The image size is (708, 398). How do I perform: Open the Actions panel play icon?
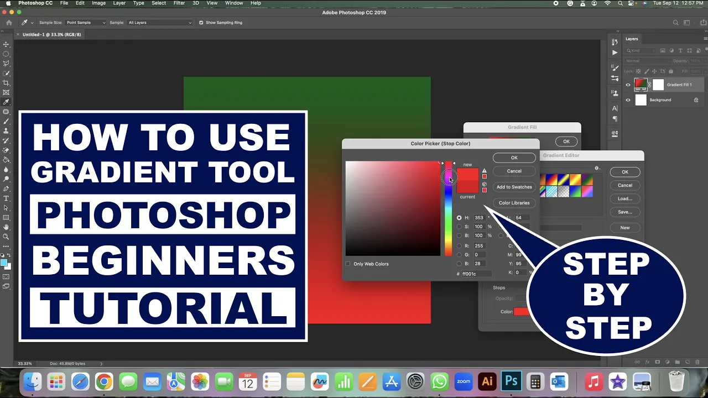pos(615,53)
